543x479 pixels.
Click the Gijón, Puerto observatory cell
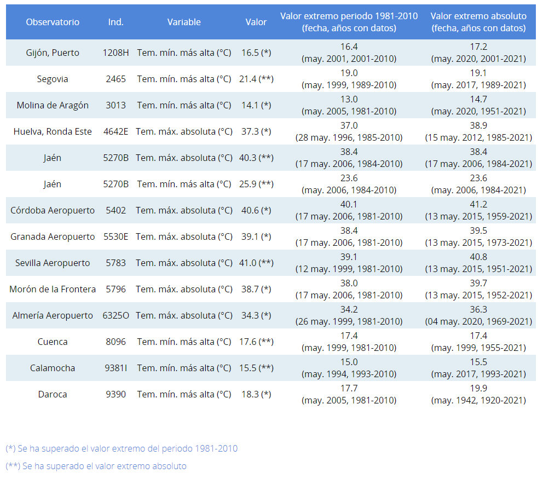click(53, 53)
